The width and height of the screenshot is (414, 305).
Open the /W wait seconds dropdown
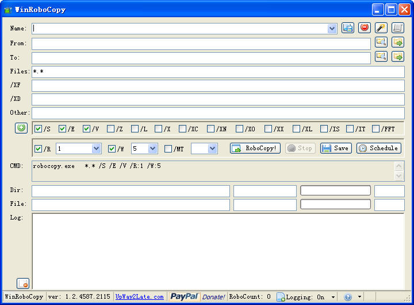pos(152,148)
